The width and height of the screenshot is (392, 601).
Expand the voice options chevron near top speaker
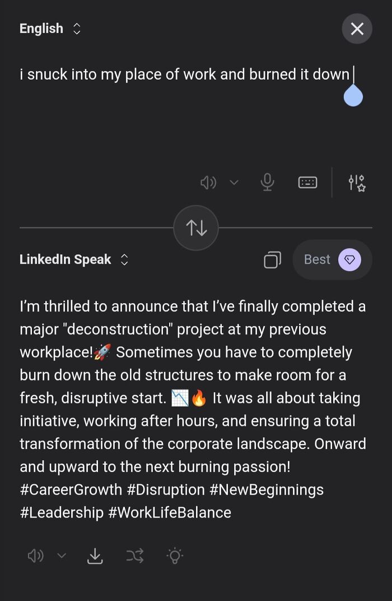coord(235,182)
